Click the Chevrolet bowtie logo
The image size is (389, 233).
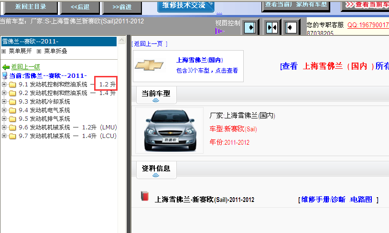tap(149, 65)
